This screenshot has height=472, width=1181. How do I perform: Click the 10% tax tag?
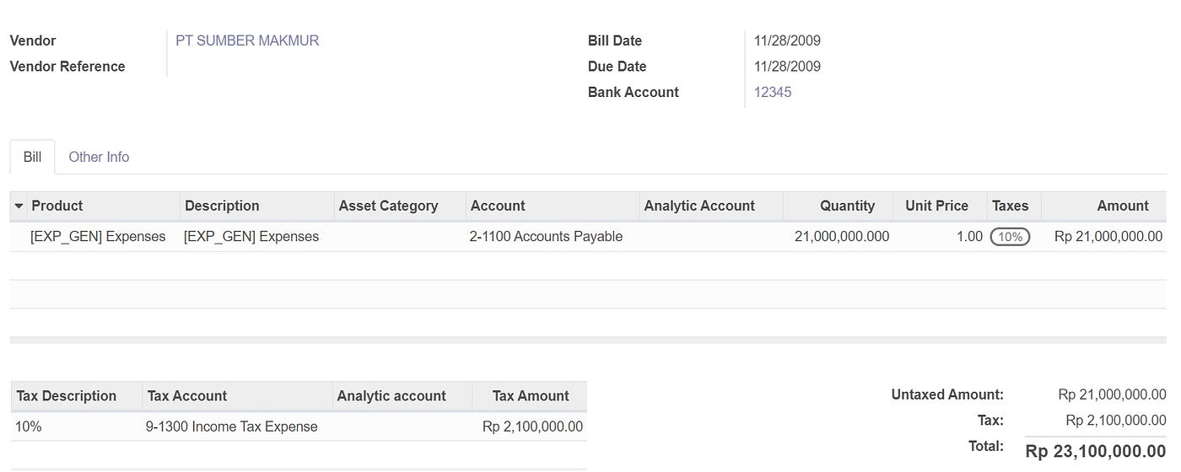pyautogui.click(x=1010, y=237)
